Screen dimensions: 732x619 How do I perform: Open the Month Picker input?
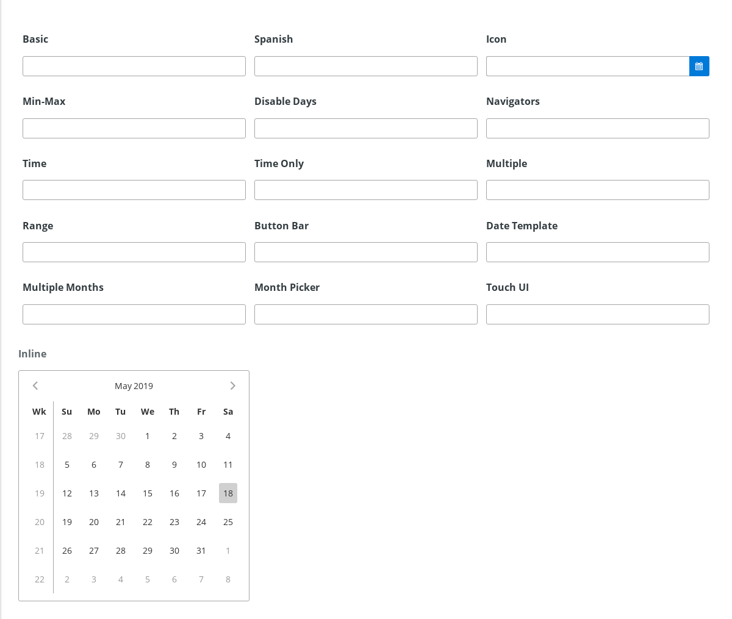point(366,315)
